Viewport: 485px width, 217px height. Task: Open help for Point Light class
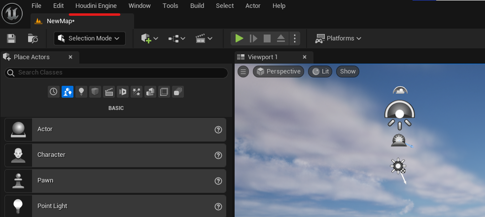click(218, 207)
